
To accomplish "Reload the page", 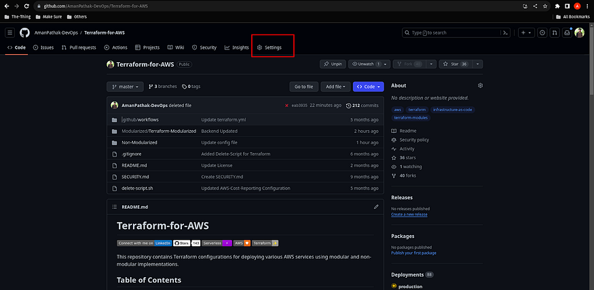I will (x=26, y=6).
